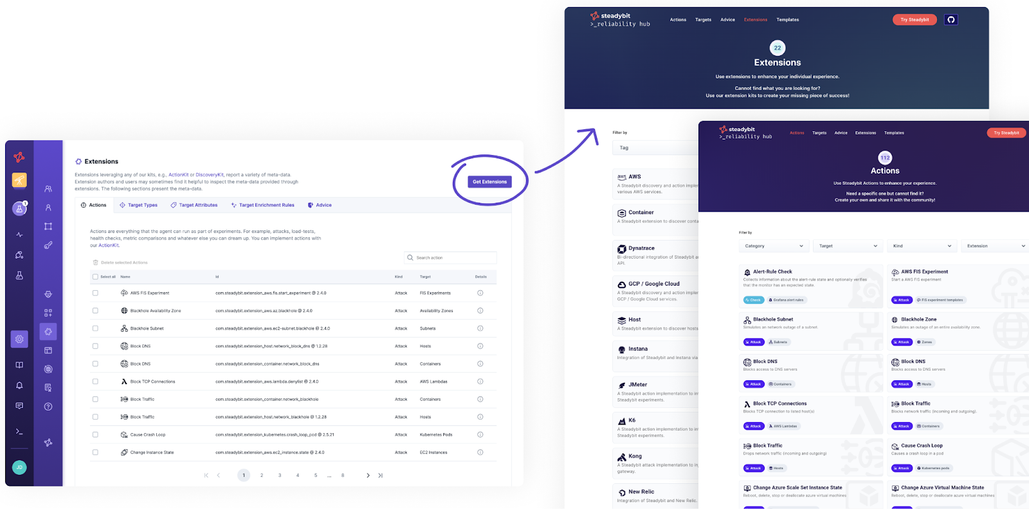Screen dimensions: 1029x509
Task: Click trash icon for Delete selected Actions
Action: pyautogui.click(x=96, y=263)
